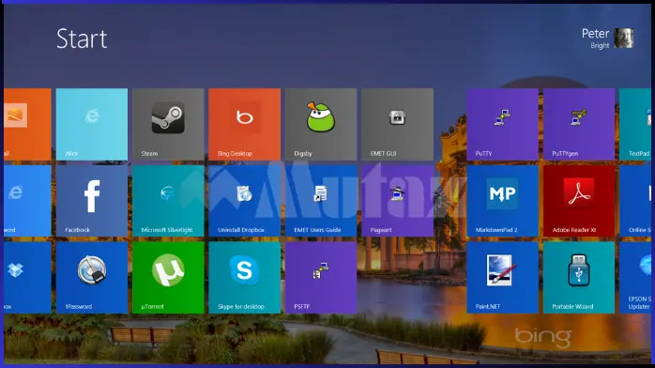
Task: Open the EMET GUI tile
Action: pyautogui.click(x=397, y=124)
